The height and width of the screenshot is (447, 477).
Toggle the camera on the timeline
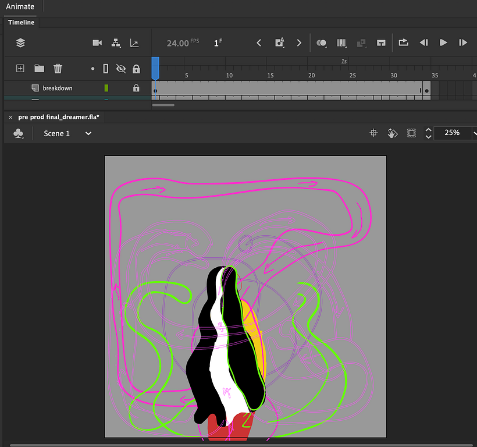[x=97, y=42]
